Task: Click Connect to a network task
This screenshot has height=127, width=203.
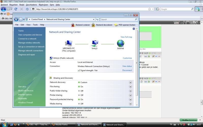Action: point(27,39)
